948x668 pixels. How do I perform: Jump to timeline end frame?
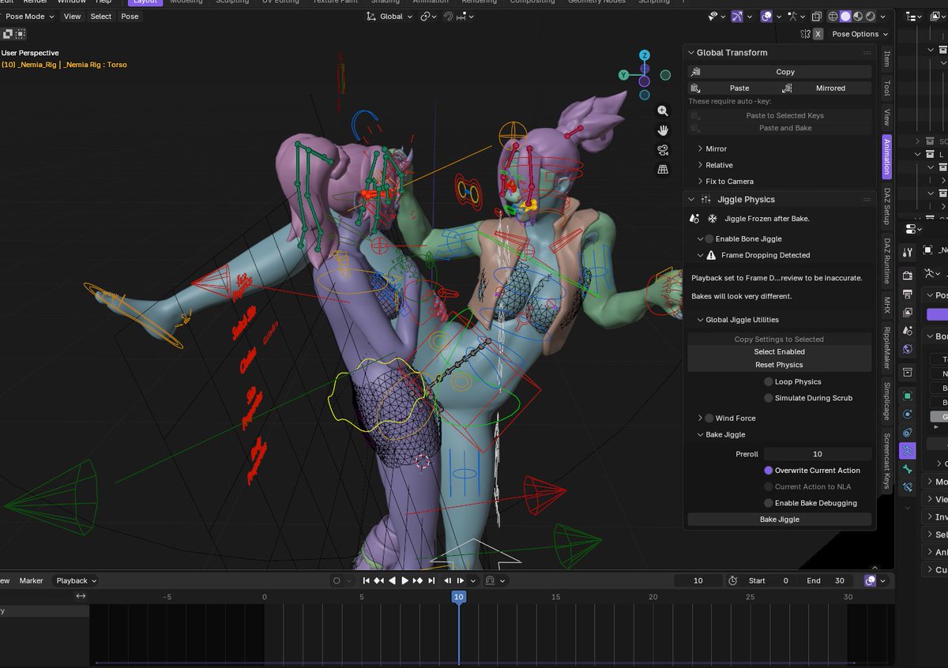tap(431, 580)
